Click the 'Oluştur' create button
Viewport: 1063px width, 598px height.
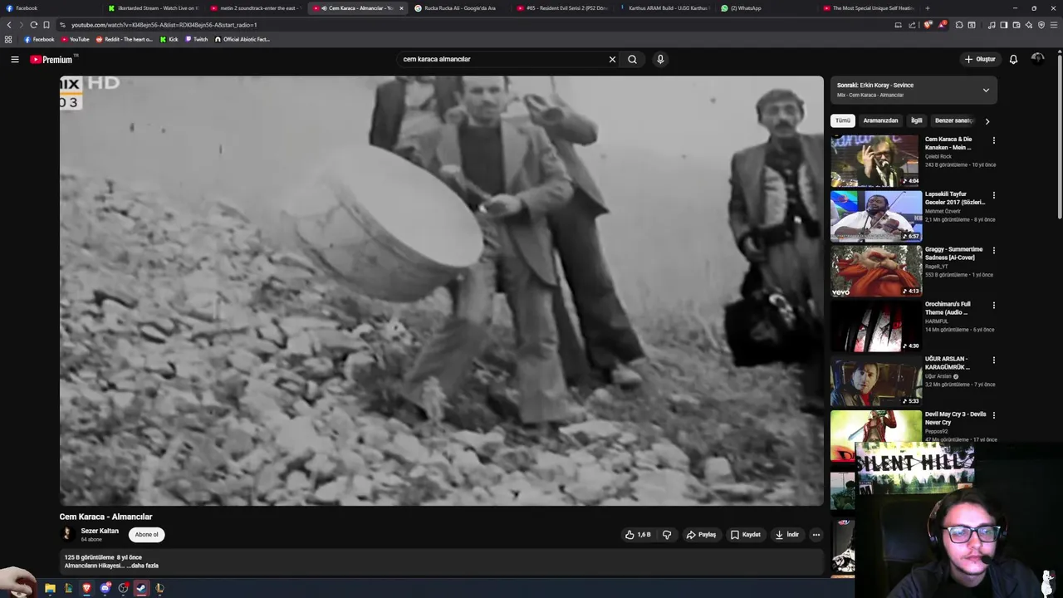(980, 59)
